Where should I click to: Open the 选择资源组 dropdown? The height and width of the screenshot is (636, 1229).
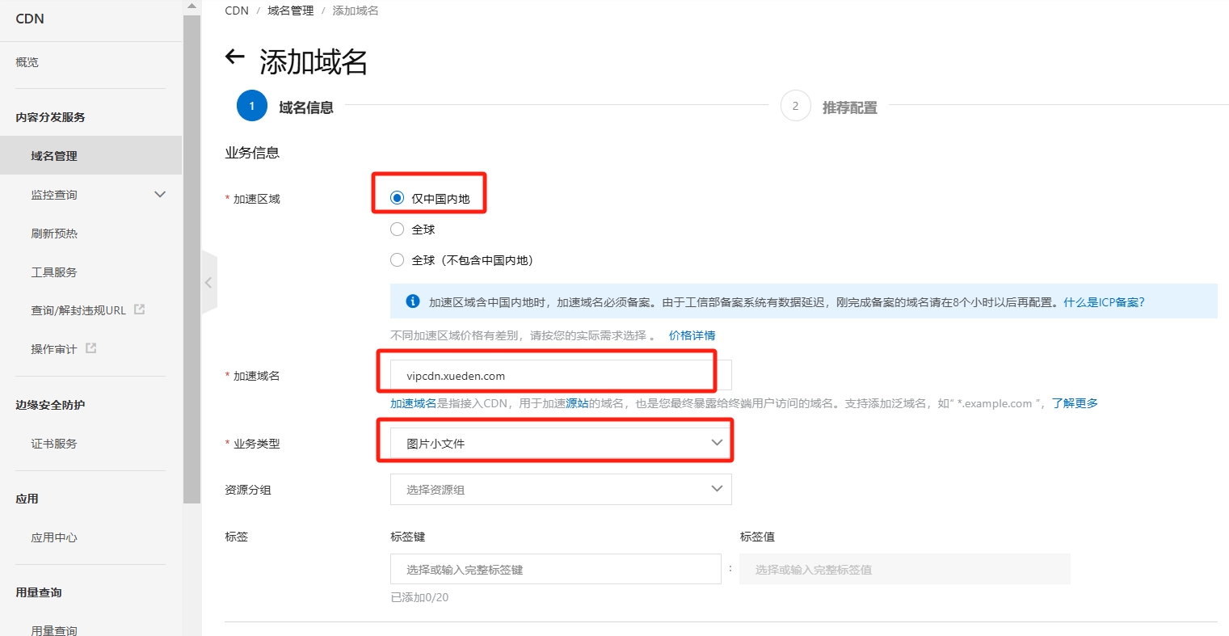click(560, 489)
